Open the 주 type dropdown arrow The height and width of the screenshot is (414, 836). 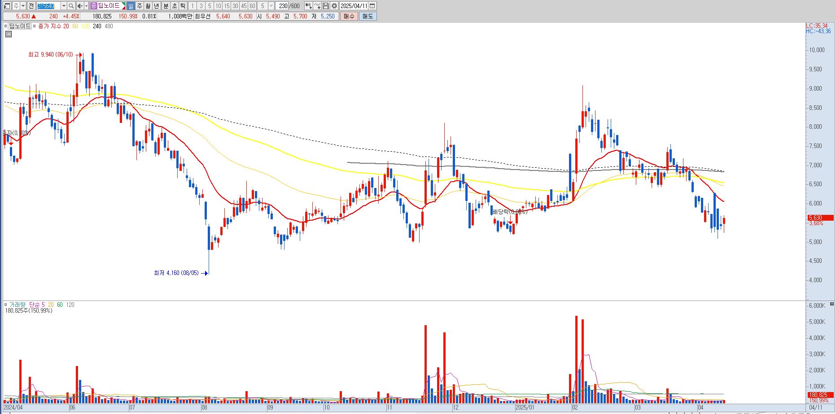point(23,6)
